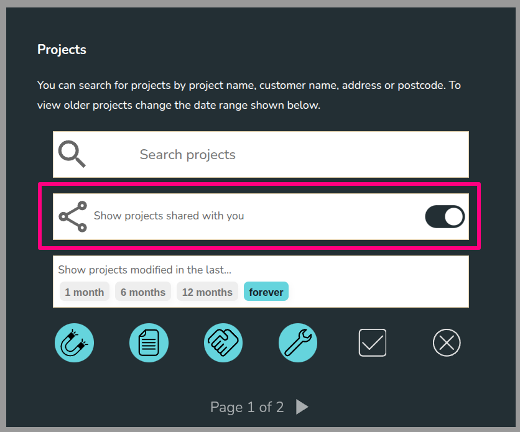
Task: Click the circled X filter icon
Action: point(447,342)
